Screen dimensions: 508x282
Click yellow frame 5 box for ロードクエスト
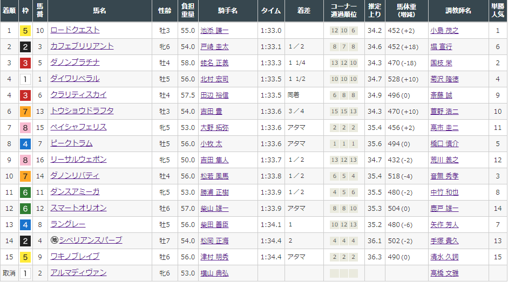[x=25, y=31]
